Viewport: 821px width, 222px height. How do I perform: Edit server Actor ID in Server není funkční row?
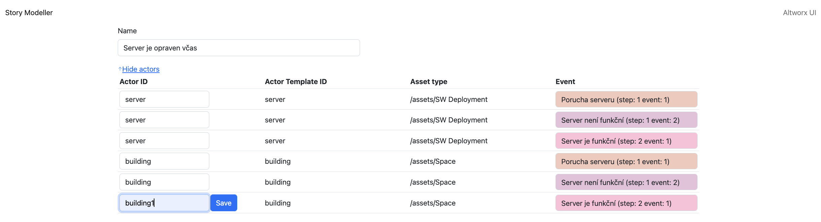tap(164, 120)
